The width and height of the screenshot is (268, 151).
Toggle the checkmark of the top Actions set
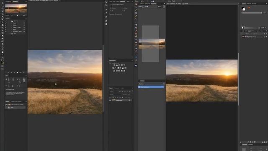6,21
